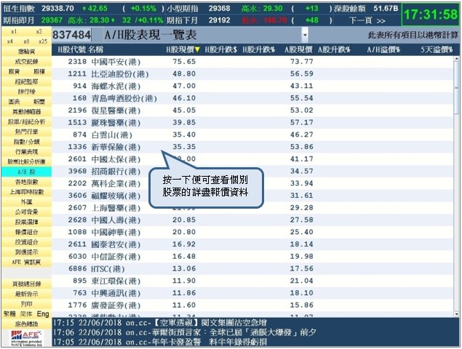462x349 pixels.
Task: Open 到價提示 in the sidebar
Action: [26, 252]
